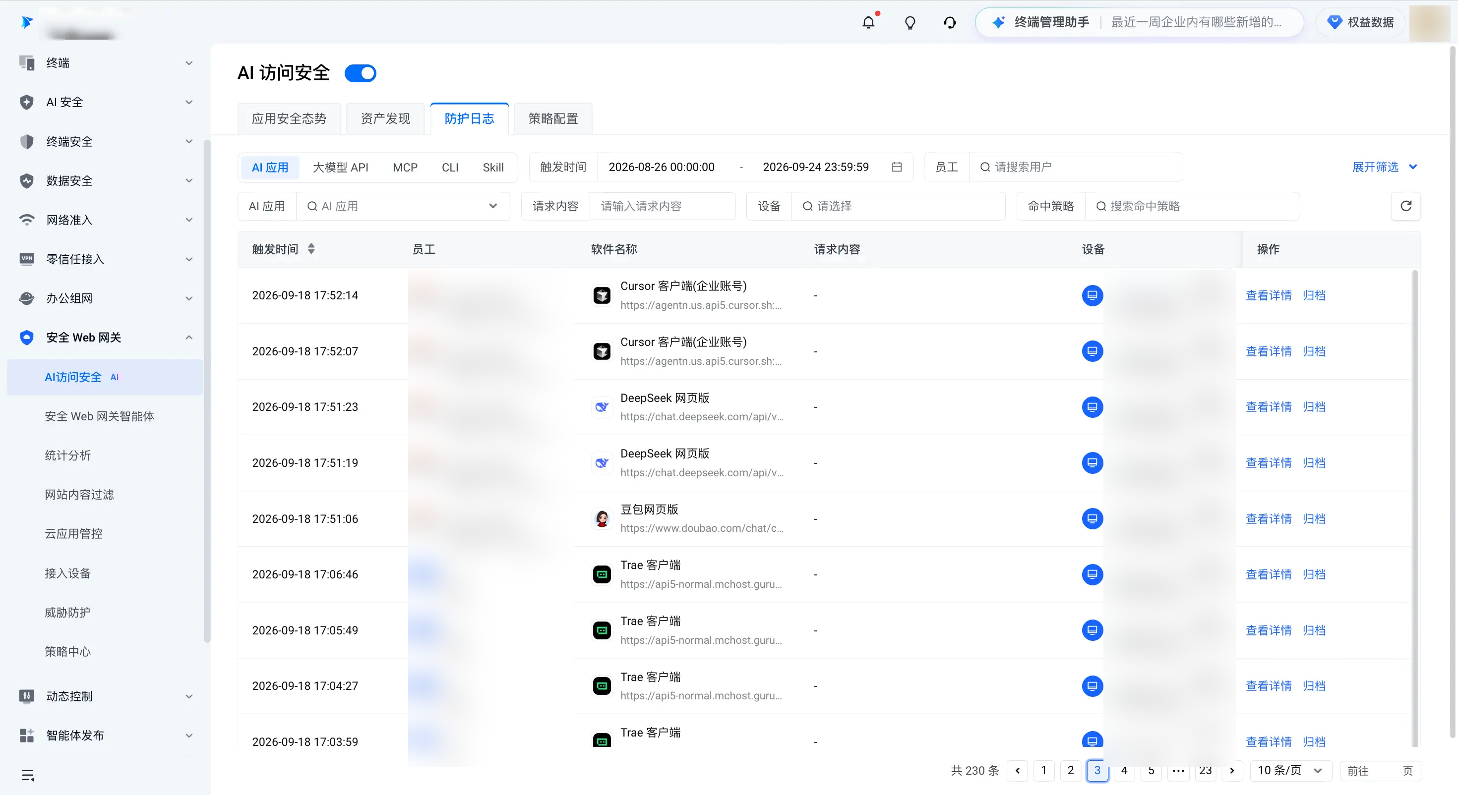Expand the 数据安全 sidebar menu
Screen dimensions: 1458x795
point(105,180)
